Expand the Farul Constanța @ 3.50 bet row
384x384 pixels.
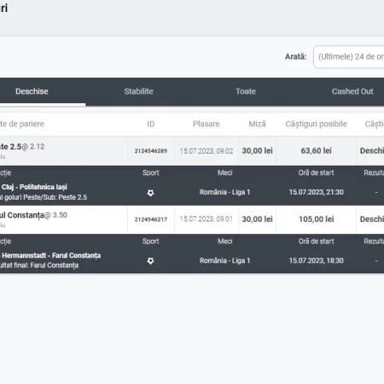pyautogui.click(x=192, y=219)
